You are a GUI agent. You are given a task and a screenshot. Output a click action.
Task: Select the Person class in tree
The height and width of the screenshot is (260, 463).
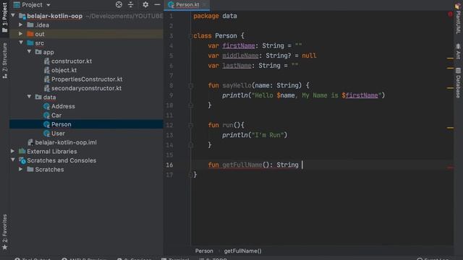coord(61,124)
